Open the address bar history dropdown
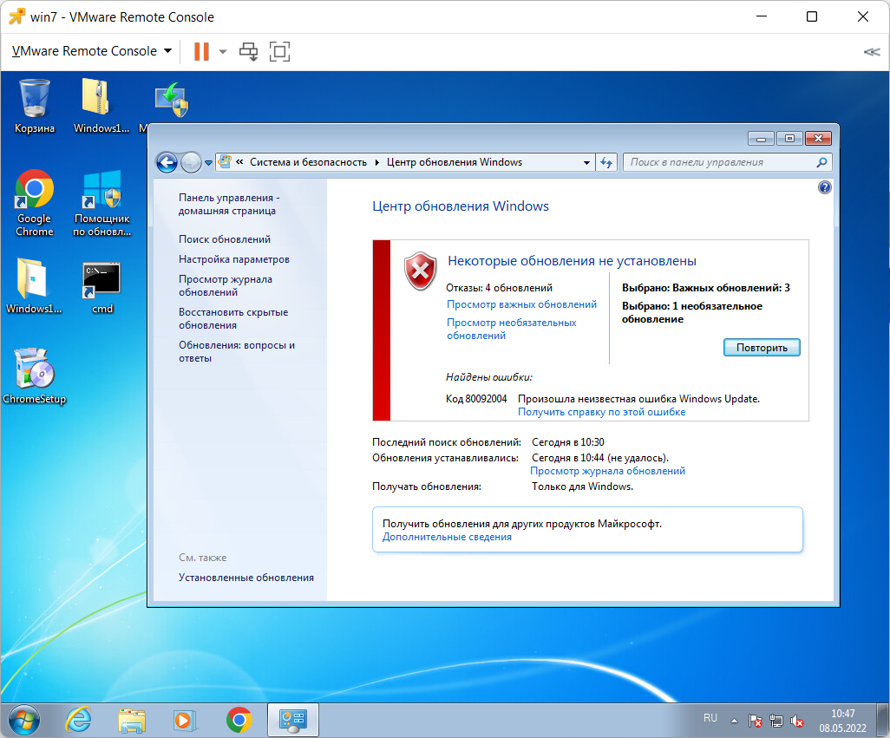This screenshot has height=738, width=890. [x=586, y=163]
